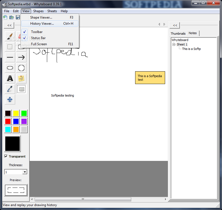Collapse the Sheet 1 tree node
Screen dimensions: 222x210
click(174, 44)
